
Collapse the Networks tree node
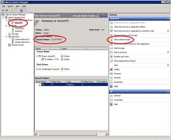pyautogui.click(x=6, y=36)
